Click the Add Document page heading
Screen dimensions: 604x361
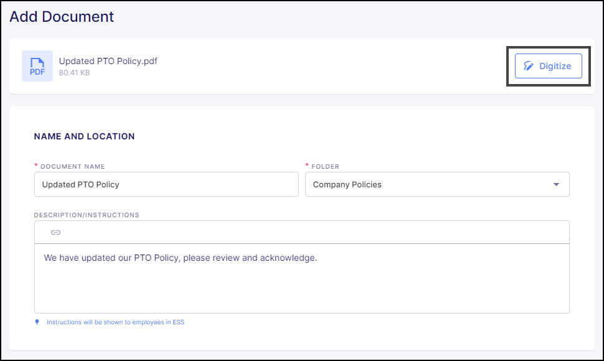(61, 17)
